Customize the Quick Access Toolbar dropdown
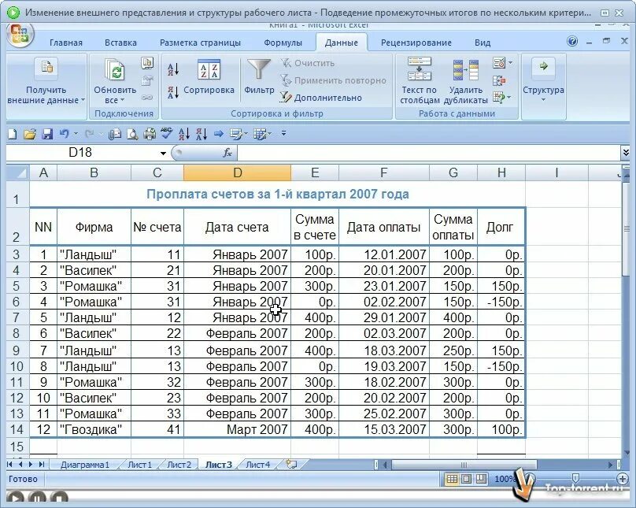The image size is (636, 508). click(x=283, y=133)
